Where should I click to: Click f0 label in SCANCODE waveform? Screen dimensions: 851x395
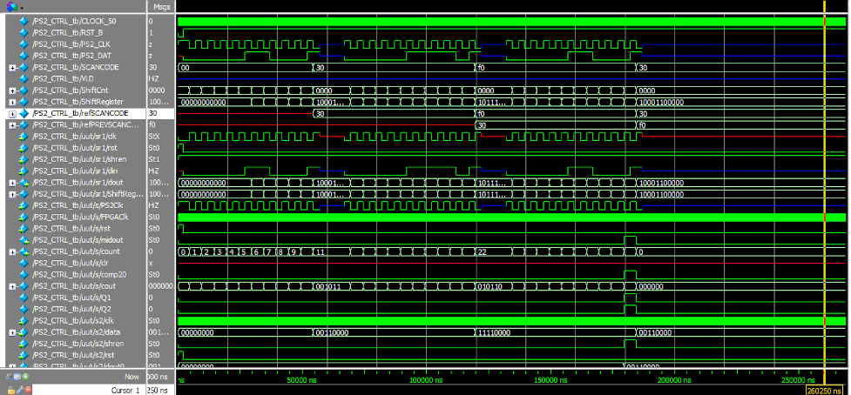[483, 68]
